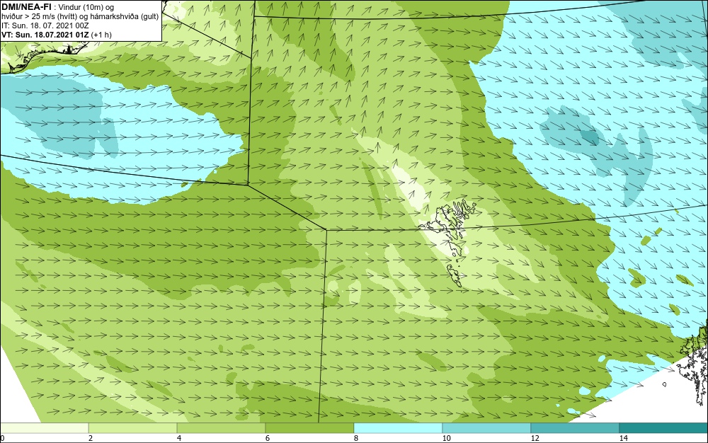This screenshot has height=443, width=708.
Task: Click the 8–10 m/s light cyan legend swatch
Action: pyautogui.click(x=398, y=428)
